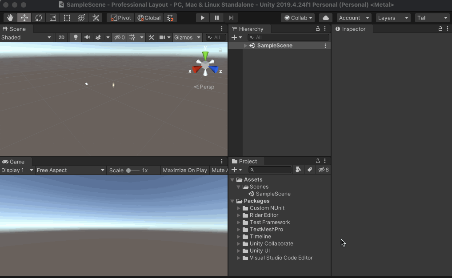Open Scene panel options menu
The width and height of the screenshot is (452, 278).
[222, 28]
